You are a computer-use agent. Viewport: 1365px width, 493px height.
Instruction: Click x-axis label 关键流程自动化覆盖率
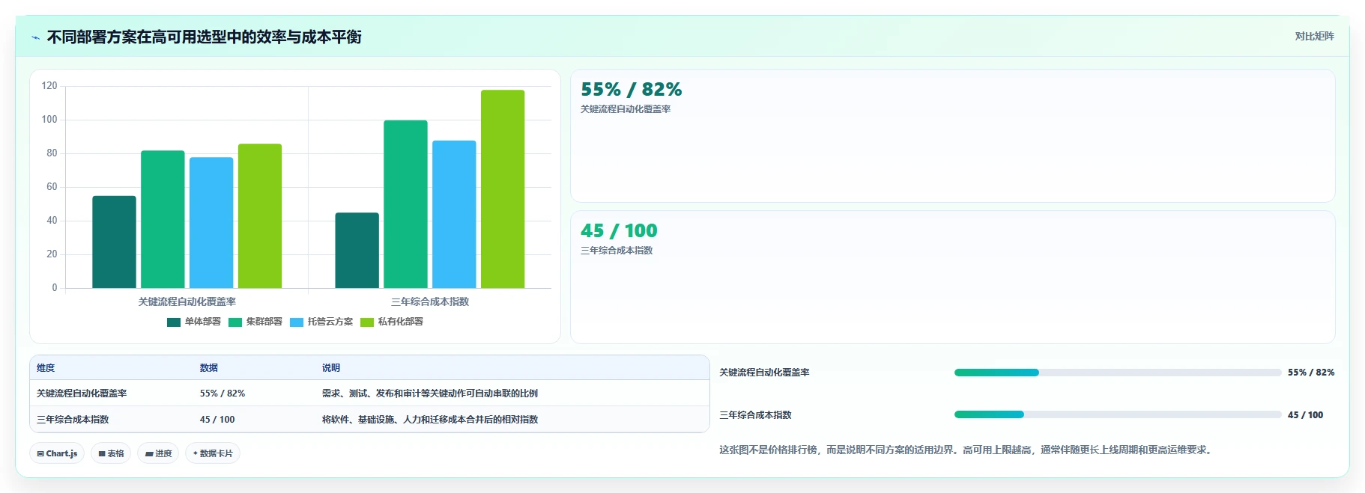[x=187, y=302]
